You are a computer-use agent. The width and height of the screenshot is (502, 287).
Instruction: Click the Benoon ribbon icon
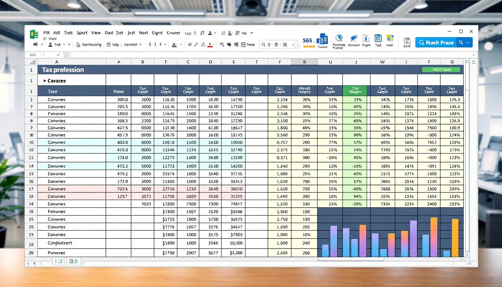tap(354, 38)
